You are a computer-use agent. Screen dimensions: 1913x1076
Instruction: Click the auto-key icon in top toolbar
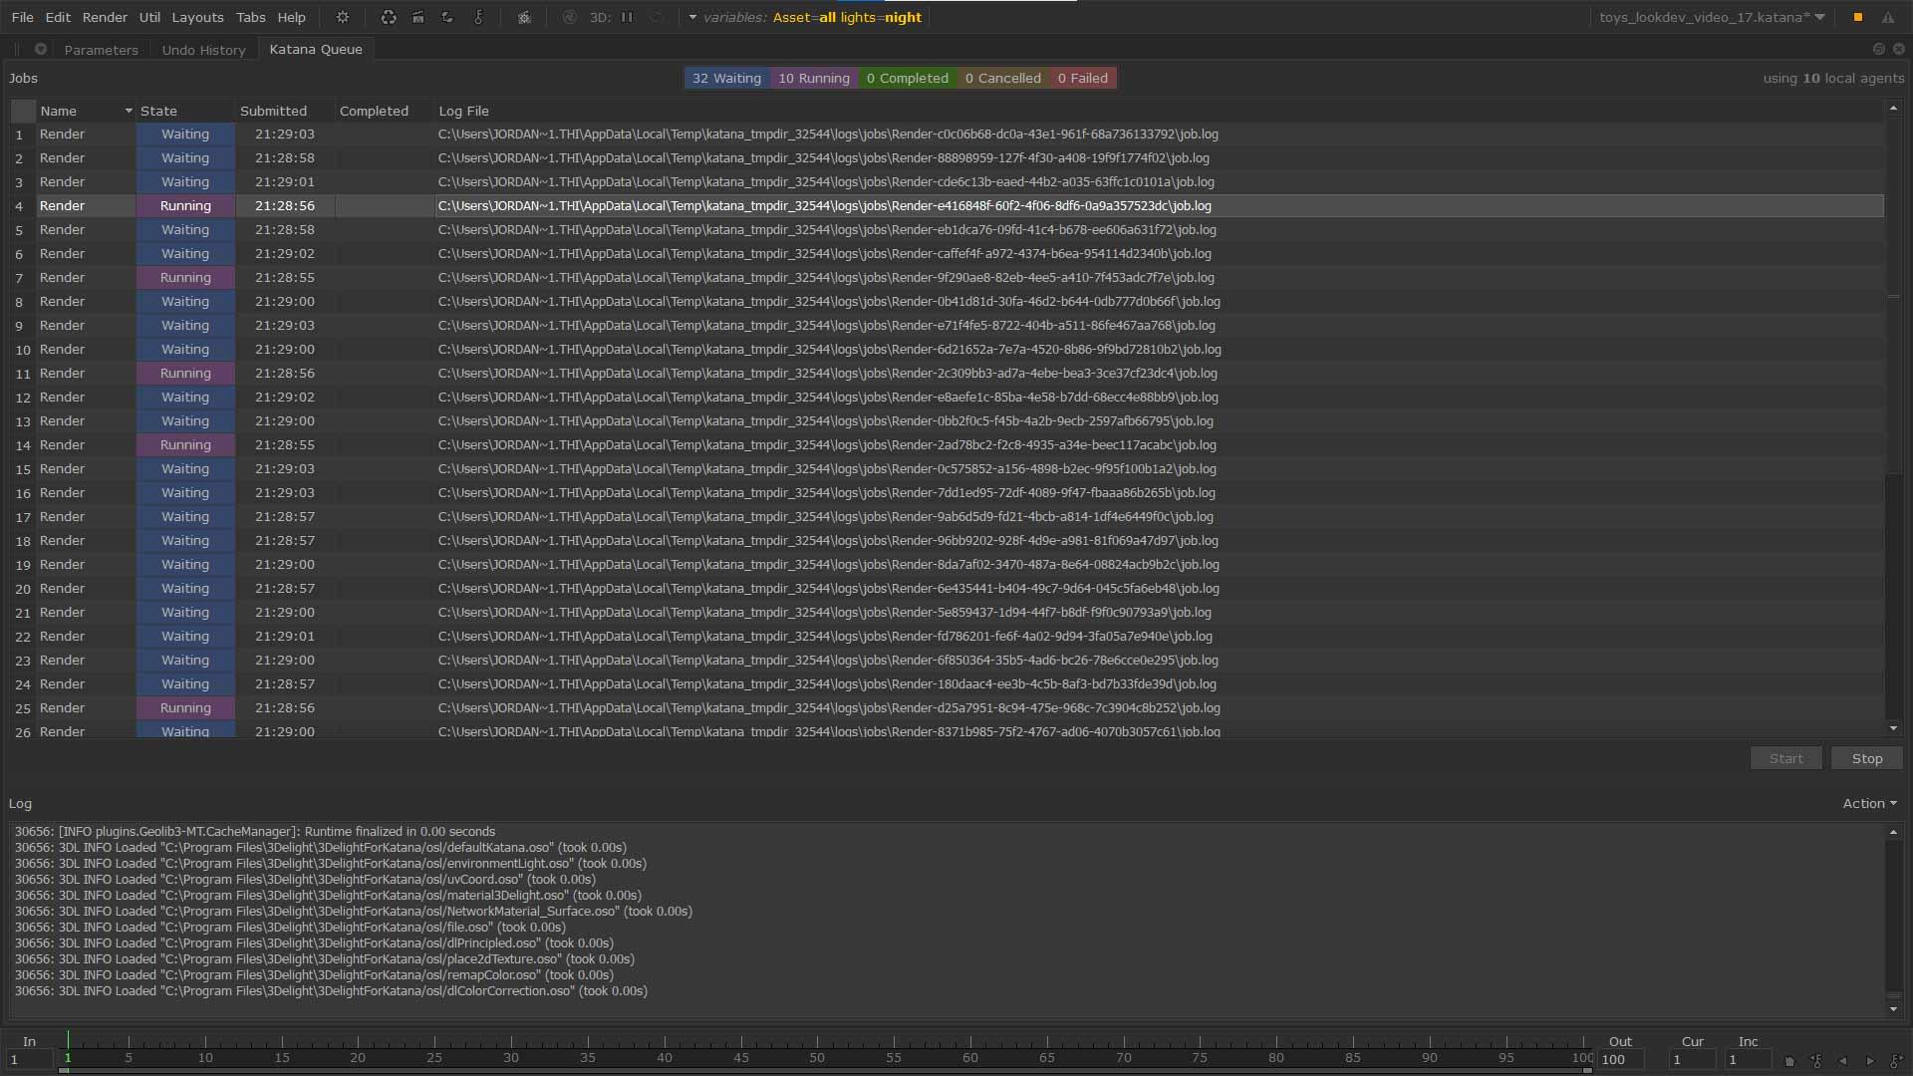pyautogui.click(x=478, y=17)
